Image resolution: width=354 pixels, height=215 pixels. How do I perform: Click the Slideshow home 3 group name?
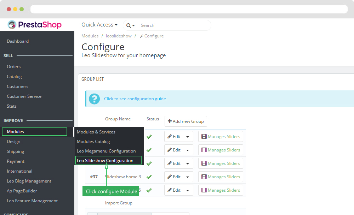coord(123,177)
